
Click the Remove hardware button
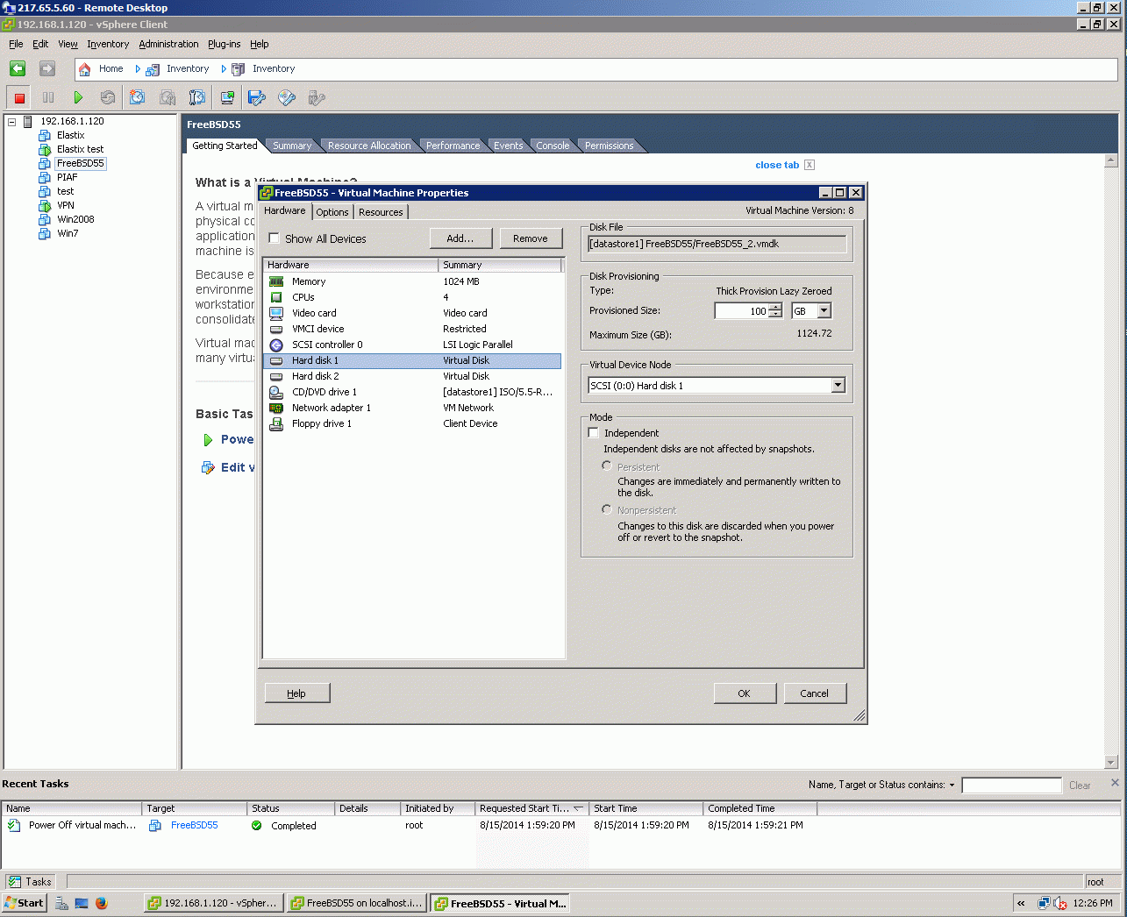pos(531,238)
